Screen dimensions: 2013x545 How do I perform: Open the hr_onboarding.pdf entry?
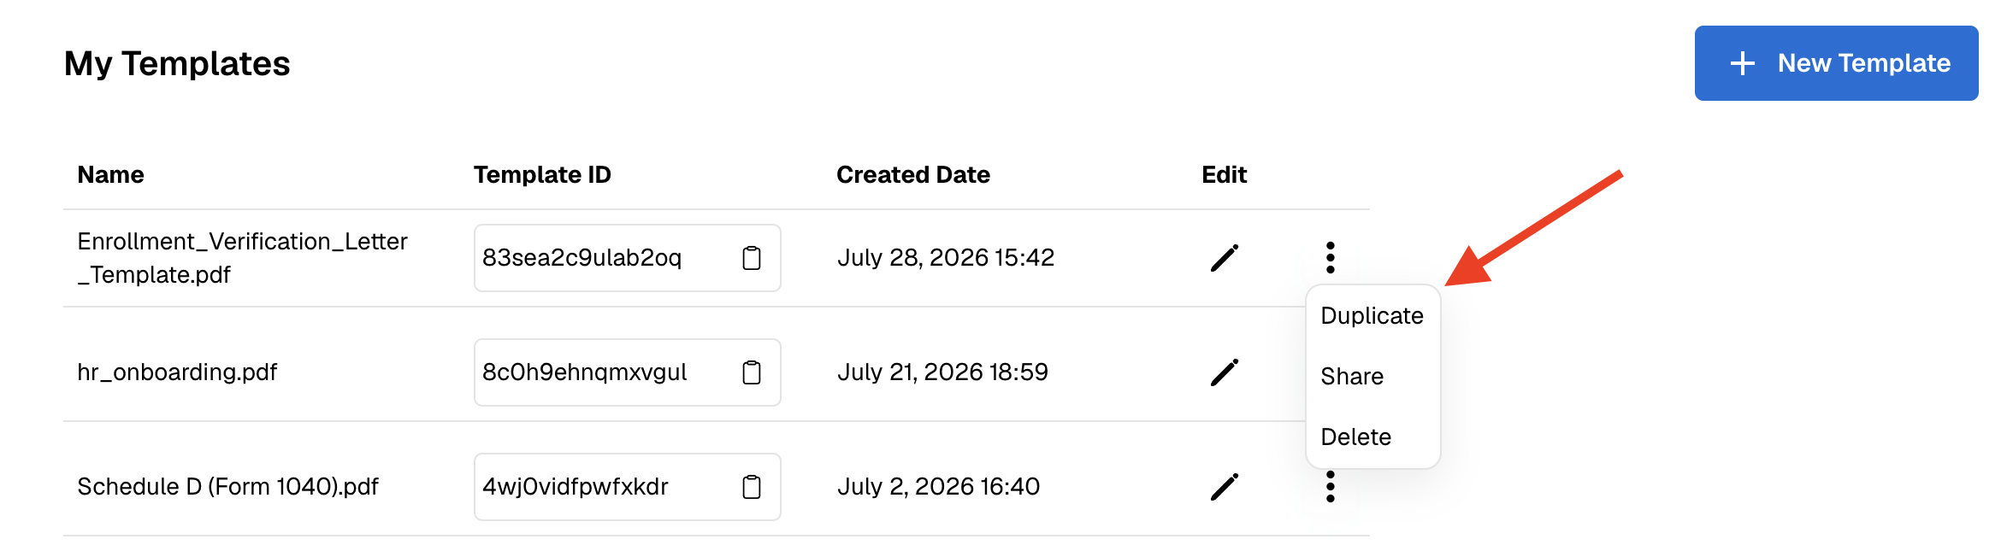(177, 372)
